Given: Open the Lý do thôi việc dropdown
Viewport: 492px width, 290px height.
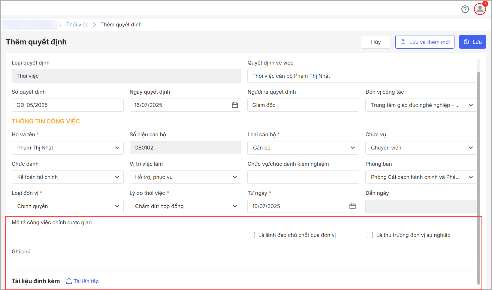Looking at the screenshot, I should 235,206.
